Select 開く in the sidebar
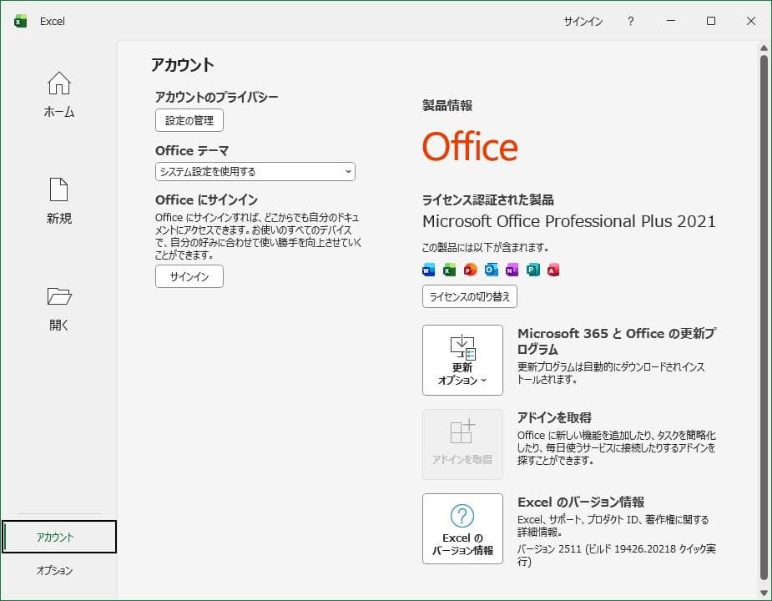Viewport: 772px width, 601px height. tap(58, 309)
